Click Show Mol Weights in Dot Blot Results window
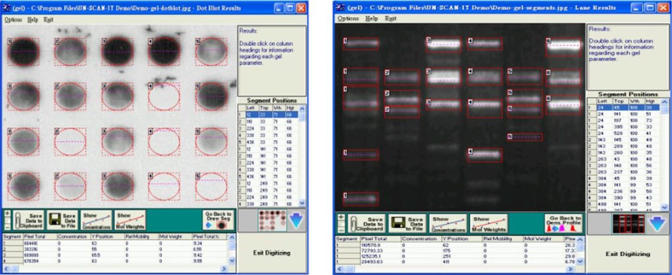672x275 pixels. click(x=131, y=220)
